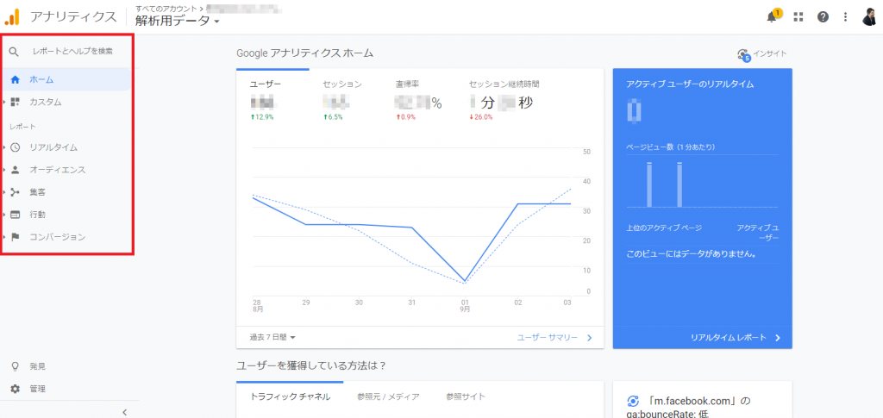Viewport: 883px width, 418px height.
Task: Click the 行動 behavior icon
Action: coord(16,215)
